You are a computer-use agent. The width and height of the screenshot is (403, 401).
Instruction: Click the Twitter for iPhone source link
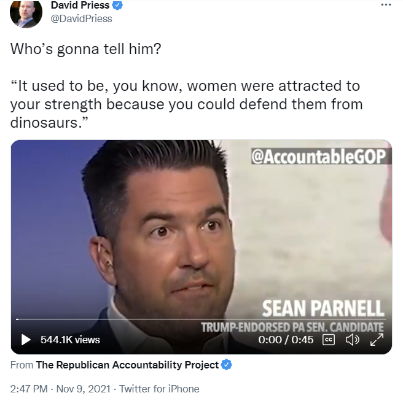coord(159,389)
